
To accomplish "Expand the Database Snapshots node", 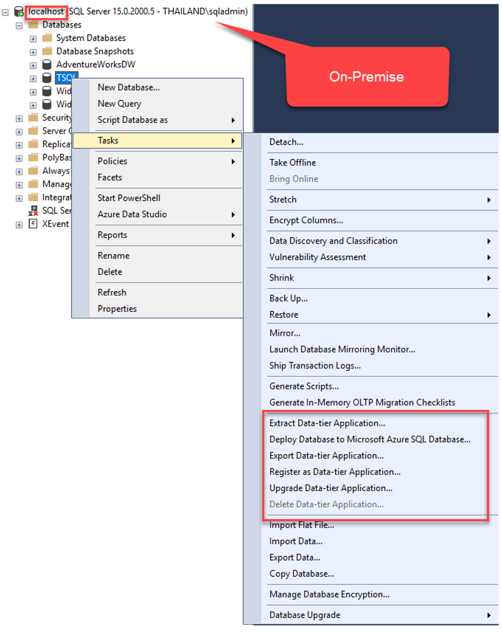I will [x=33, y=52].
